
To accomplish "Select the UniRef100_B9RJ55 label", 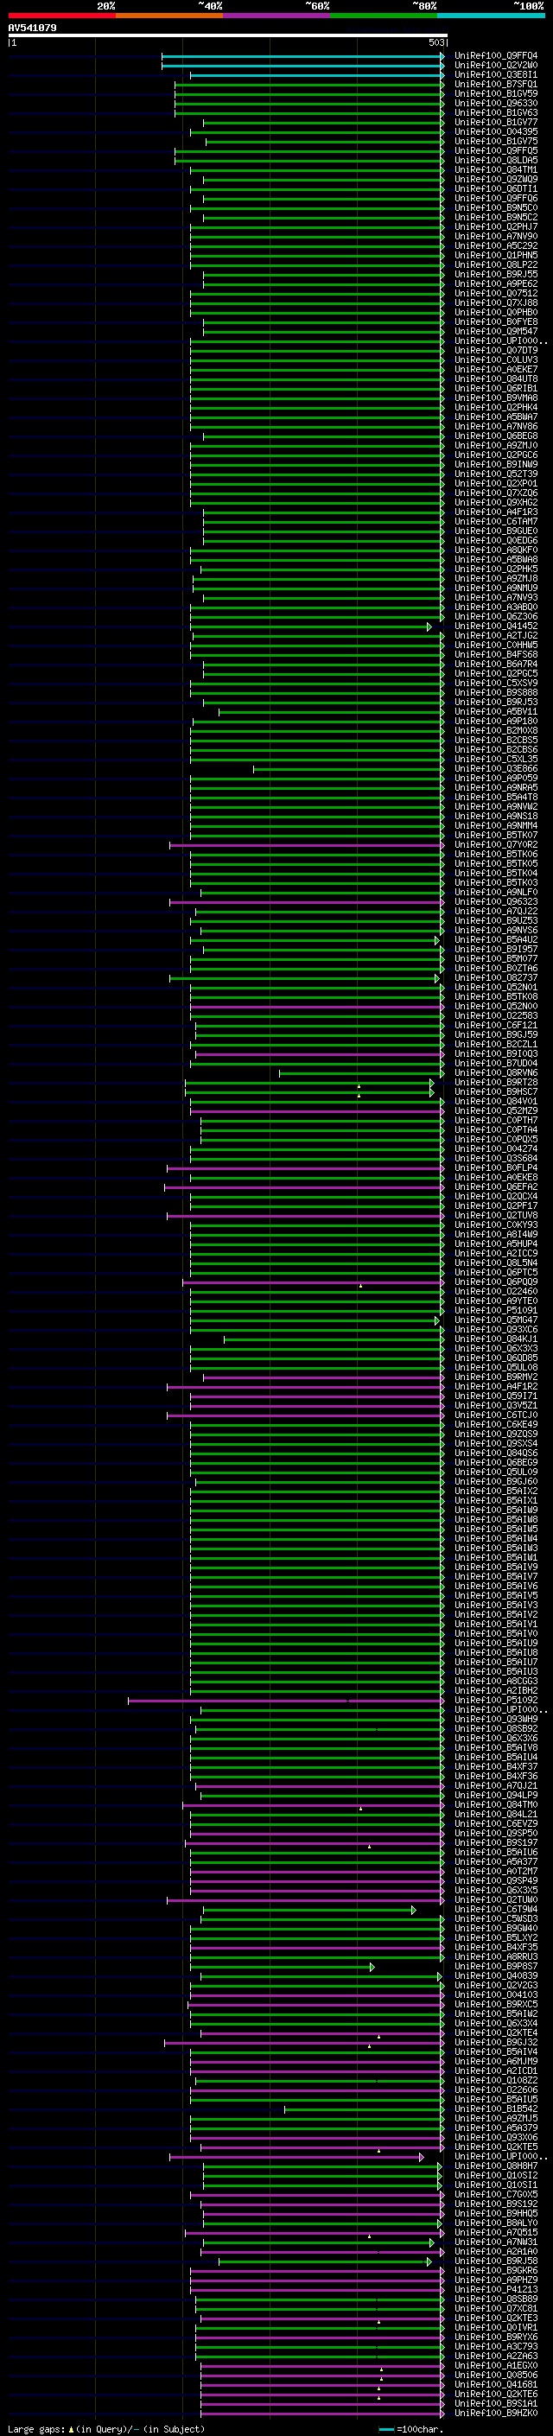I will click(495, 274).
